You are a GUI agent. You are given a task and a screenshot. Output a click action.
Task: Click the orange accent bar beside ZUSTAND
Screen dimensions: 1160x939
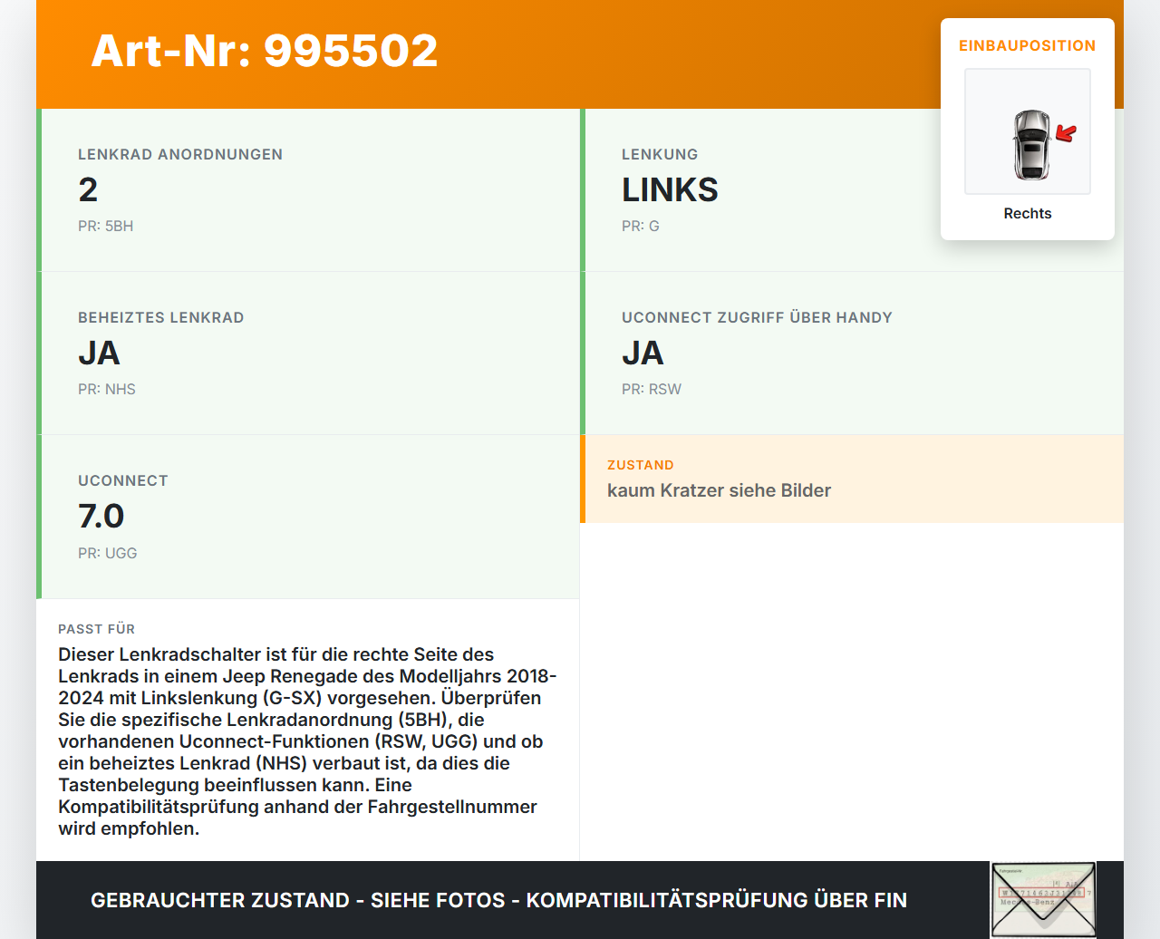[x=582, y=479]
